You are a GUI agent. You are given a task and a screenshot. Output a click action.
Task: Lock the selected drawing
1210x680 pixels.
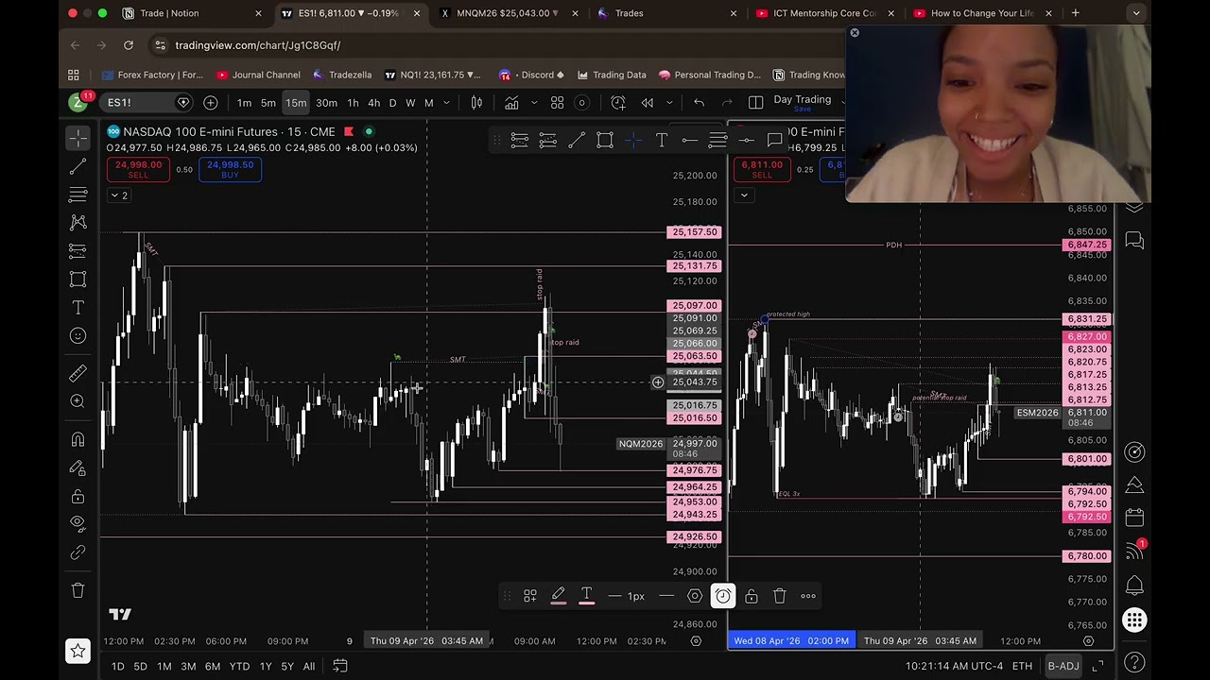coord(752,596)
